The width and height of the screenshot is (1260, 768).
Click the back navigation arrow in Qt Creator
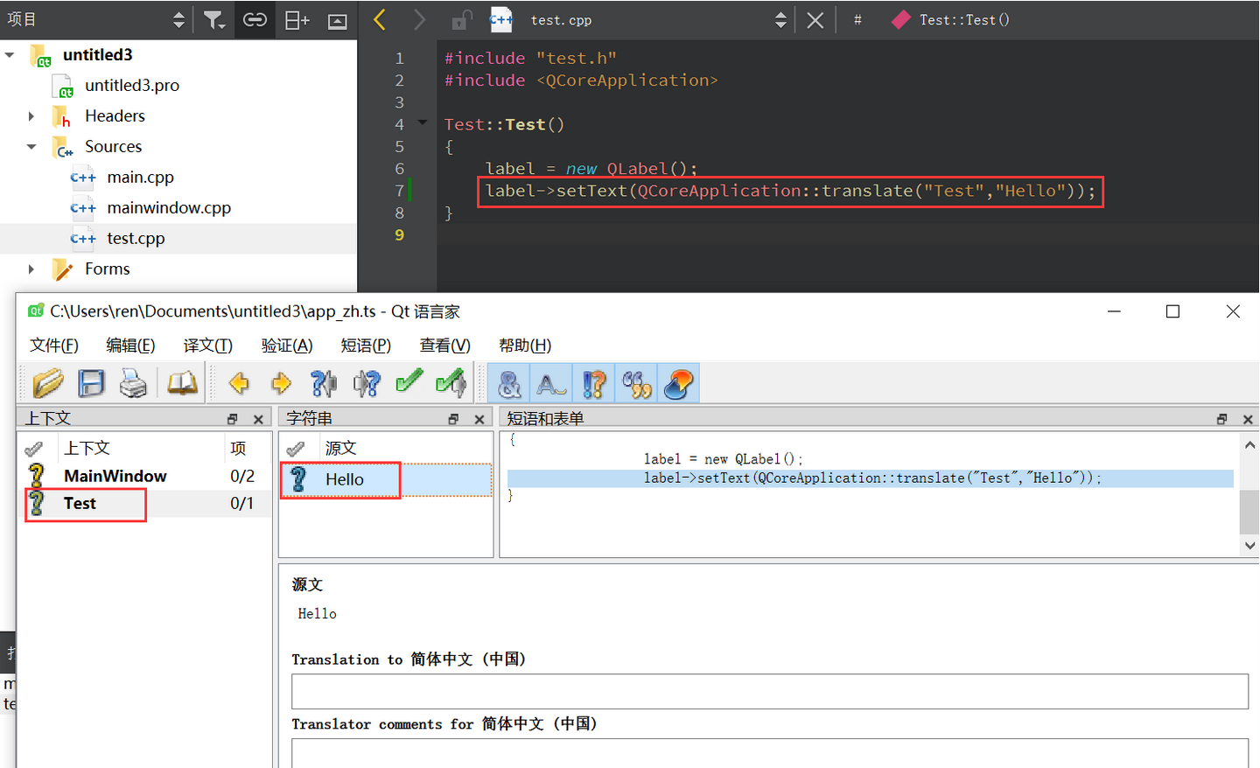coord(377,19)
